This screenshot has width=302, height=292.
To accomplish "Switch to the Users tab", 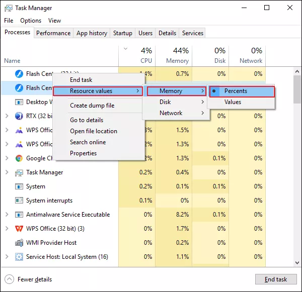I will point(145,33).
